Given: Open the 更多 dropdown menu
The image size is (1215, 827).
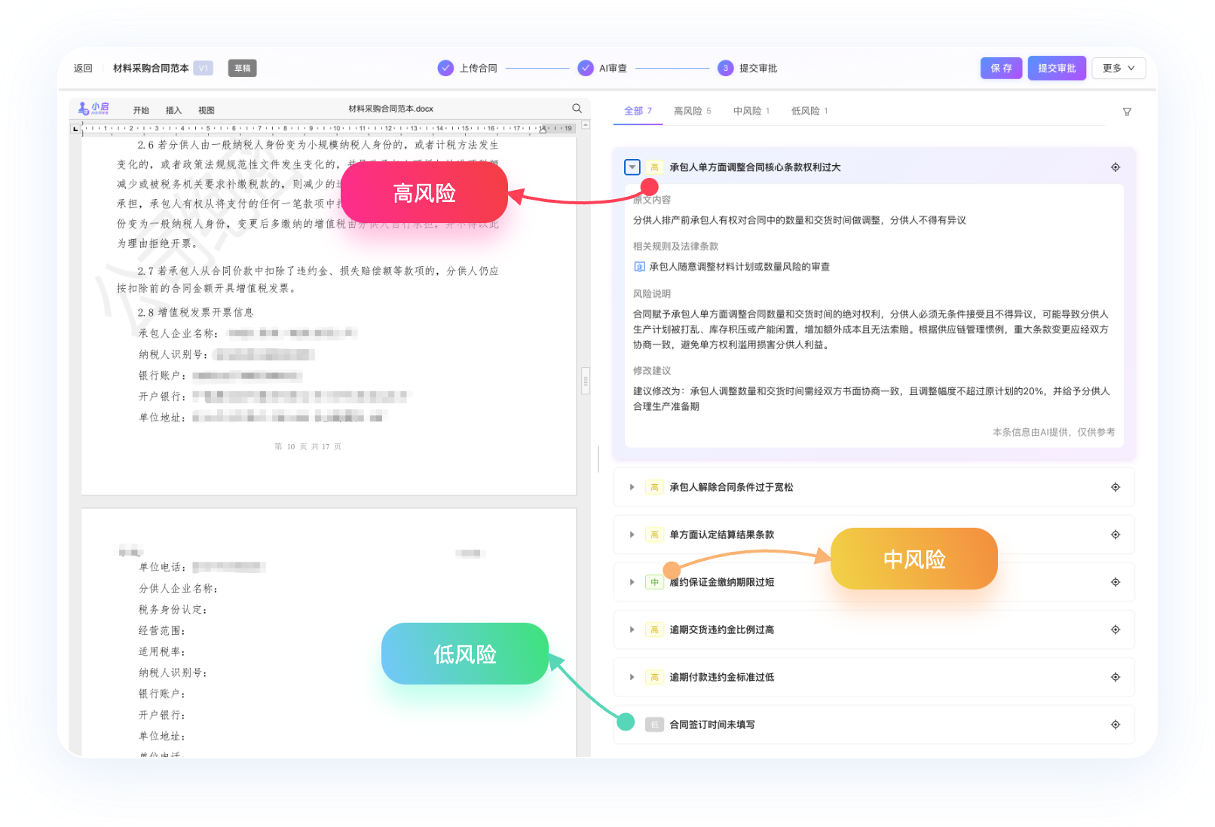Looking at the screenshot, I should 1119,69.
